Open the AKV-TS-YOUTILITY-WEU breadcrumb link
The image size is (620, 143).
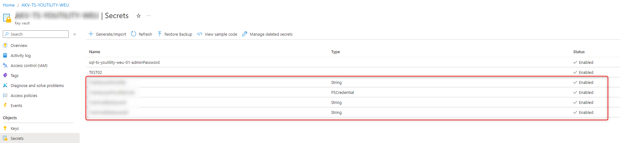coord(45,5)
